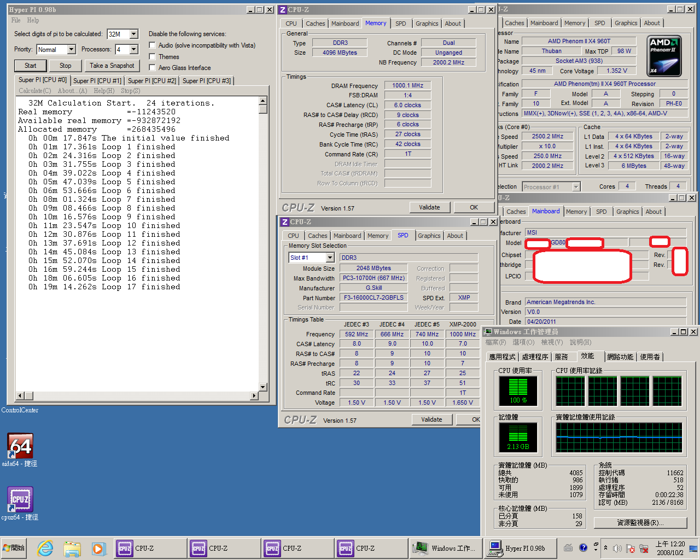Open the 檔案(F) menu in Task Manager
Screen dimensions: 700x560
click(x=495, y=342)
